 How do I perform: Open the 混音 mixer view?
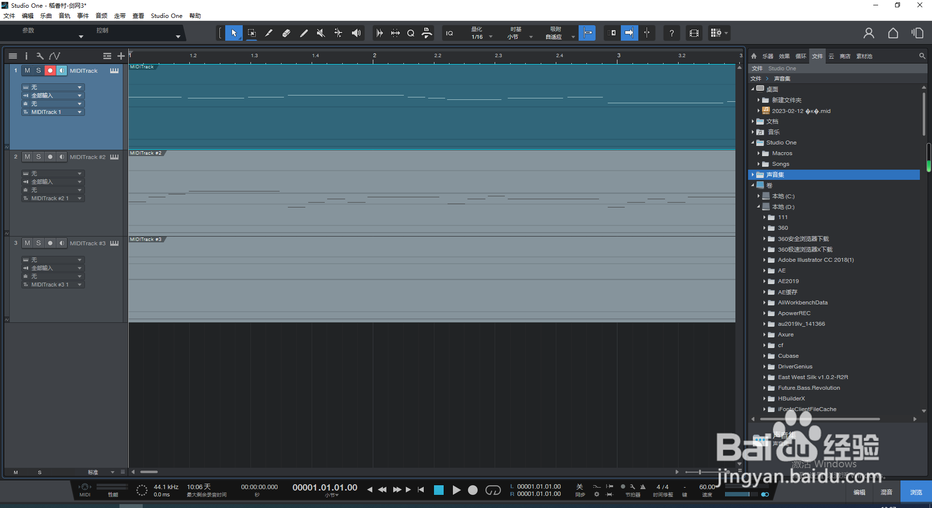point(886,492)
